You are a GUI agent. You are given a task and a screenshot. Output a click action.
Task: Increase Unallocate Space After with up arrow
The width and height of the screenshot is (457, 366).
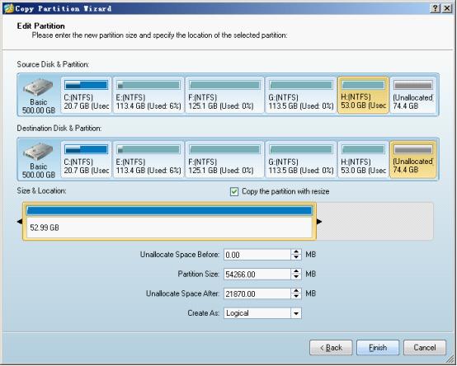(296, 291)
